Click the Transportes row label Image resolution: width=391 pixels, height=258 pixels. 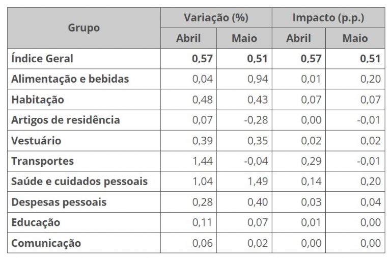[42, 161]
